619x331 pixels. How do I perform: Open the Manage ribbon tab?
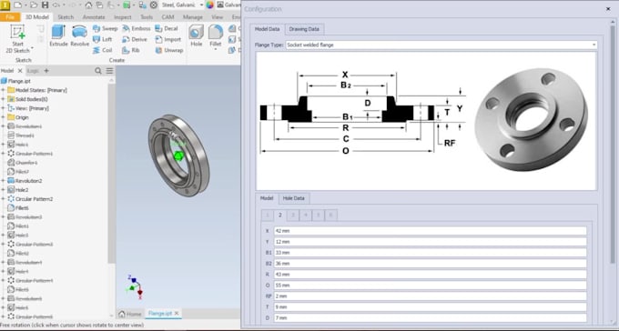[193, 17]
